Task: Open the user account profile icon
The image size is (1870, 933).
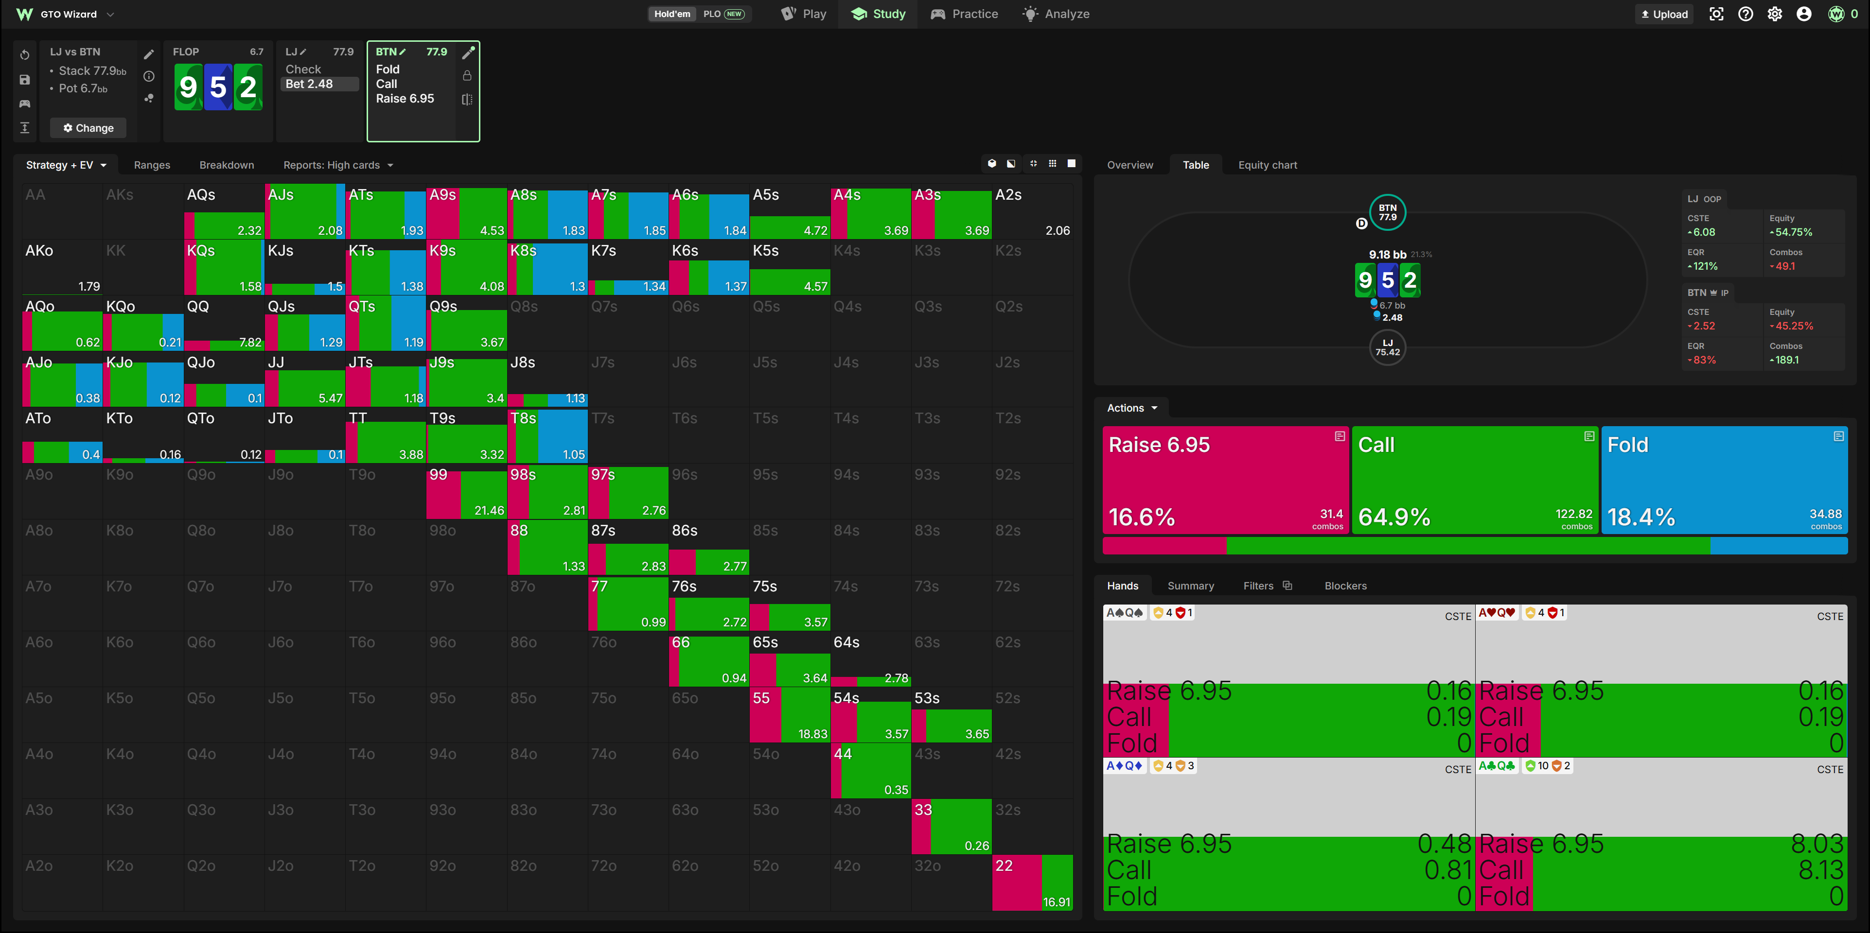Action: tap(1804, 14)
